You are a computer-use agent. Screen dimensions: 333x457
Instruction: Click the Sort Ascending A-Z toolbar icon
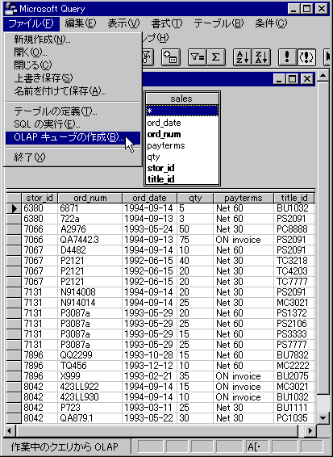pyautogui.click(x=242, y=57)
